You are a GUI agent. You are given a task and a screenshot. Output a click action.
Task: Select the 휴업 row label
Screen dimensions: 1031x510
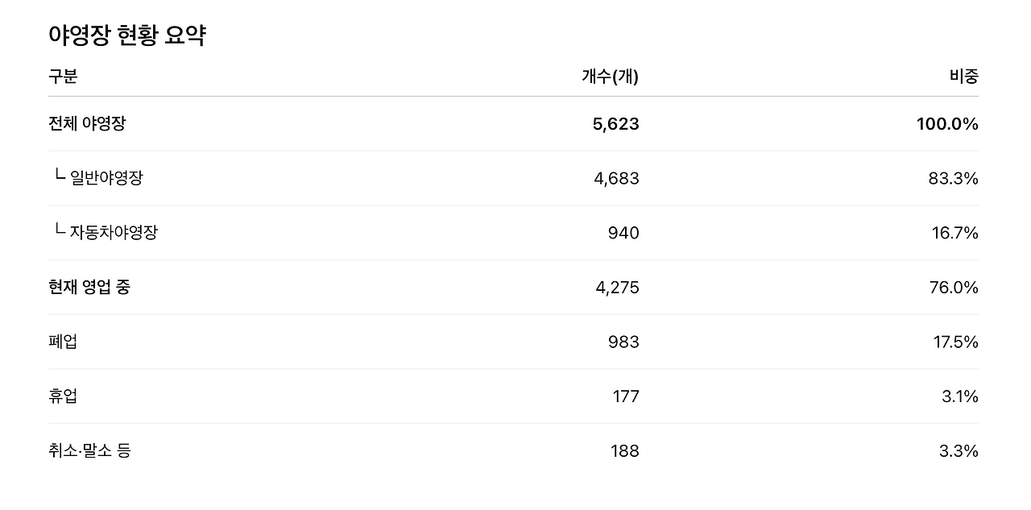[x=63, y=396]
